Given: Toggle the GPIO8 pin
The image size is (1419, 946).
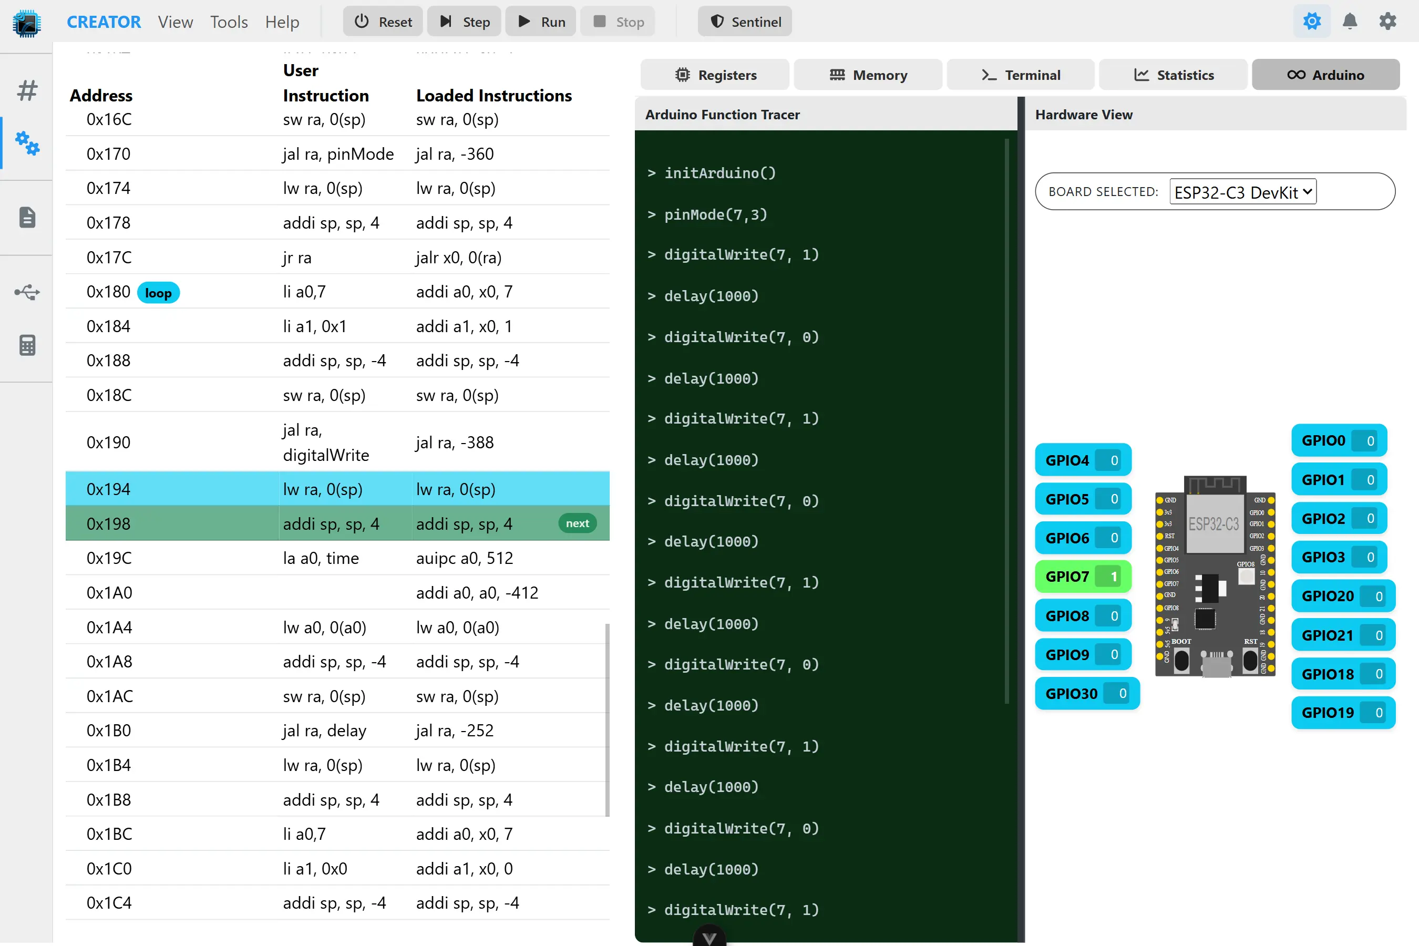Looking at the screenshot, I should coord(1083,615).
